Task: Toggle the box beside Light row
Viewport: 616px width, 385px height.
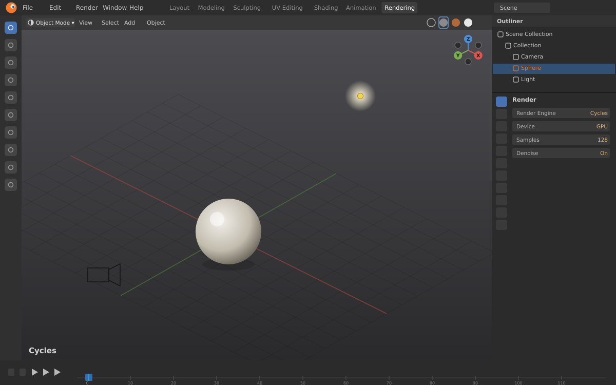Action: (x=516, y=80)
